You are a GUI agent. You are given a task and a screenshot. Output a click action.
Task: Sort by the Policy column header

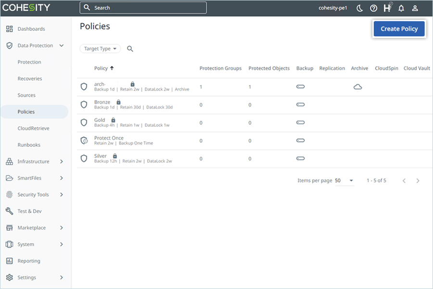(104, 68)
